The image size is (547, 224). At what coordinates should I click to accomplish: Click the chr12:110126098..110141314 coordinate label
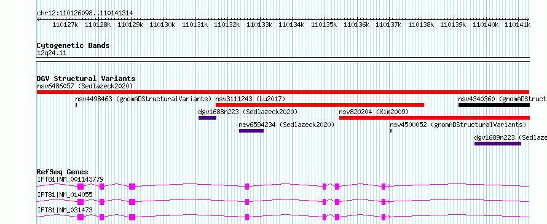click(85, 14)
